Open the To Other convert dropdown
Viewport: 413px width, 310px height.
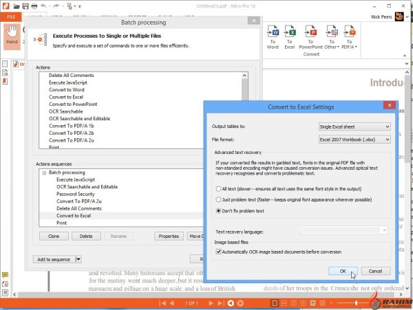pyautogui.click(x=332, y=37)
